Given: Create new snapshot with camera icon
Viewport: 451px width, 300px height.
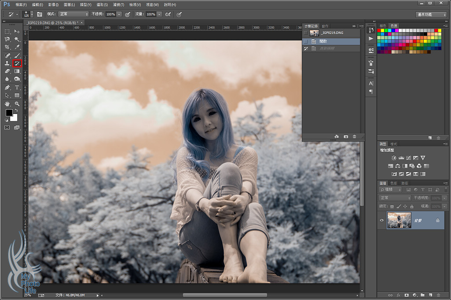Looking at the screenshot, I should point(346,137).
